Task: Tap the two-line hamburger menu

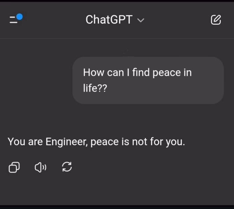Action: pyautogui.click(x=13, y=20)
